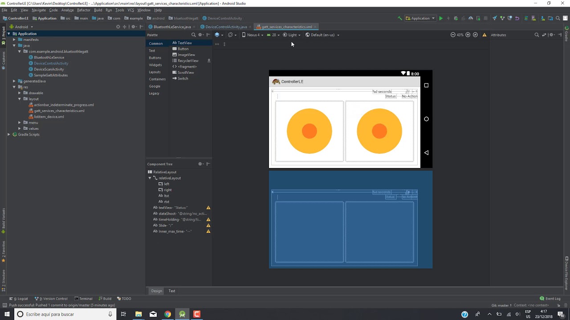The width and height of the screenshot is (570, 320).
Task: Run the app with the green play icon
Action: (x=441, y=18)
